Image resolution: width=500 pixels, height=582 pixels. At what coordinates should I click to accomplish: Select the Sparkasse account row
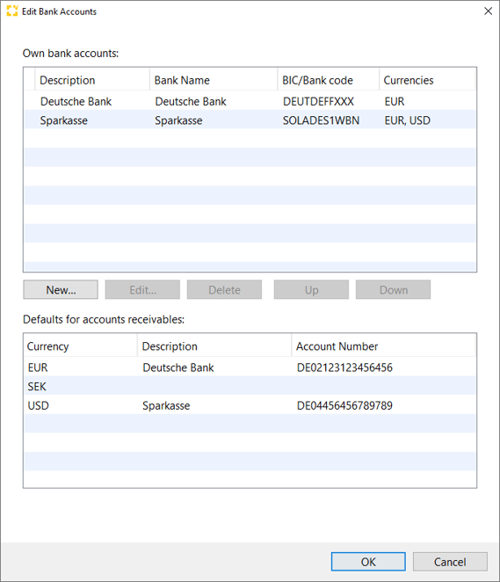pyautogui.click(x=250, y=120)
